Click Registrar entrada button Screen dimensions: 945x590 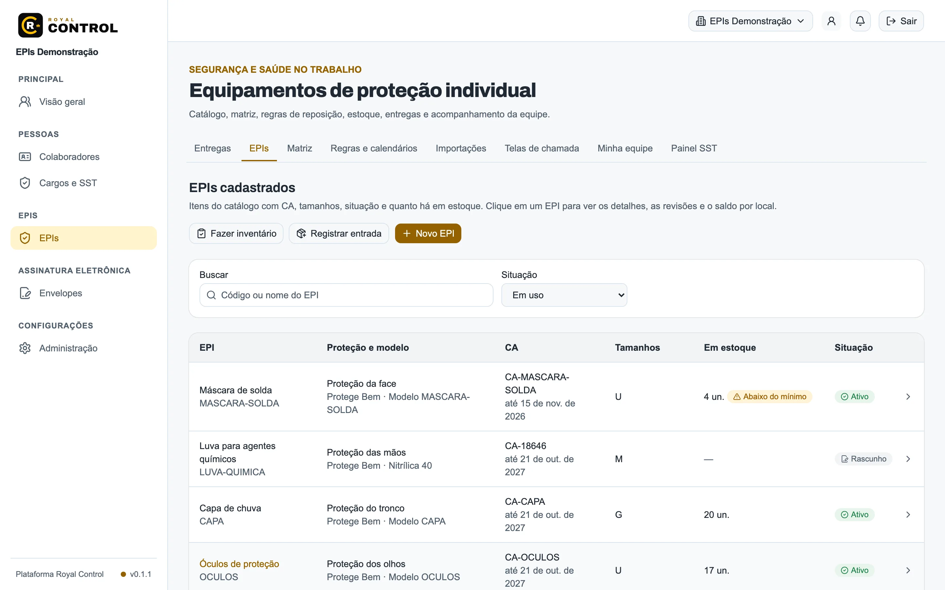(x=339, y=233)
